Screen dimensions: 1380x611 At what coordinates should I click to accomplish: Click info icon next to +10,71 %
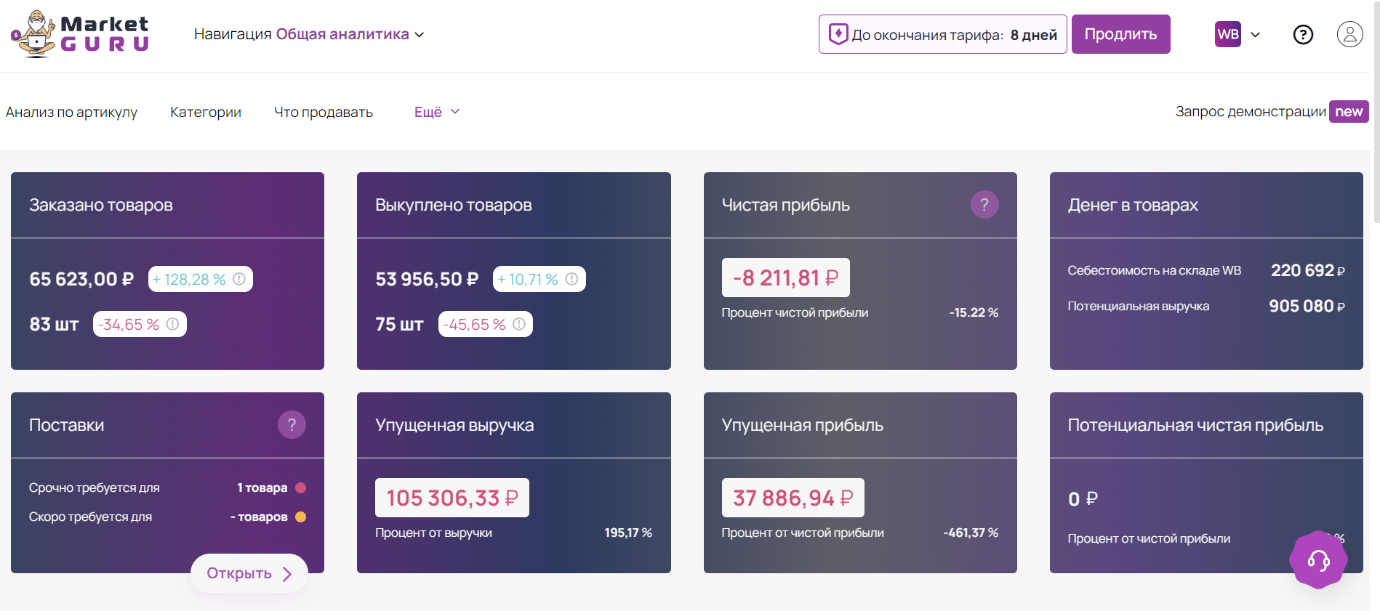coord(572,279)
